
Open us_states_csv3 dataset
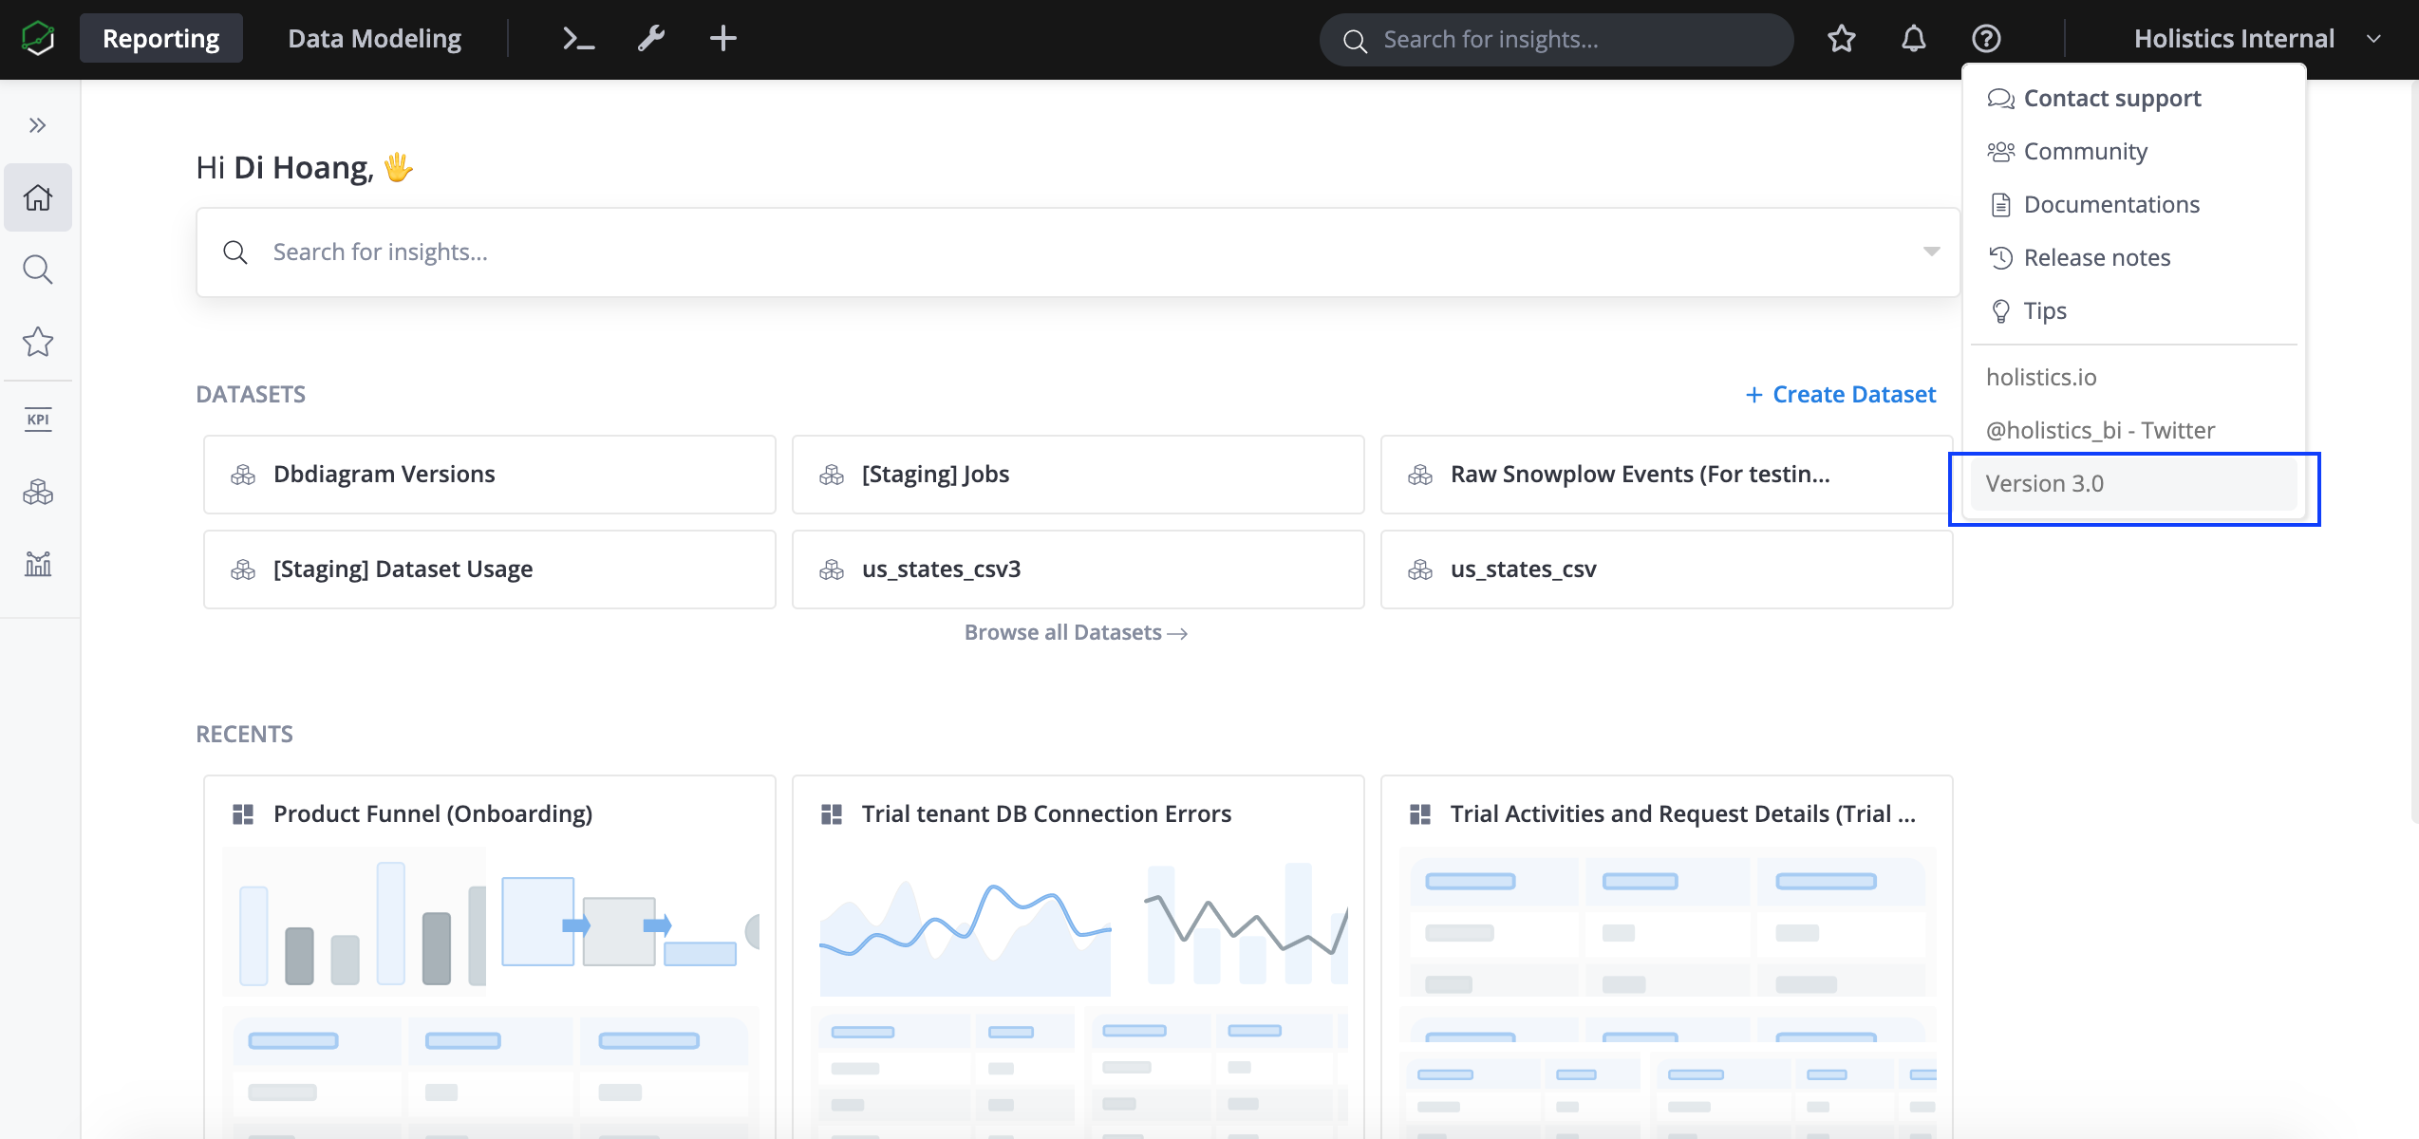point(1078,569)
